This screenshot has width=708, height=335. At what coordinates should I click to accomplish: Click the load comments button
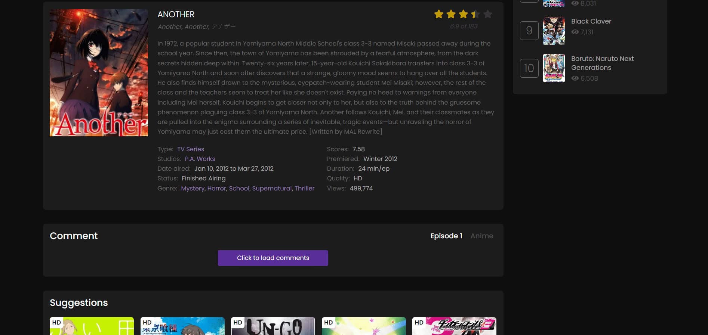pos(273,258)
